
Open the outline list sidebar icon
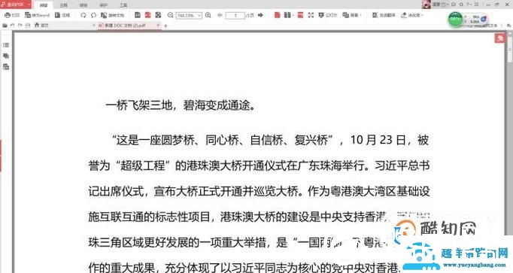(6, 45)
